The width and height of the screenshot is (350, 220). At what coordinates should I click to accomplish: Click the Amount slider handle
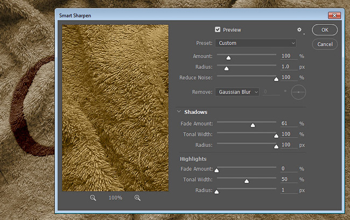coord(228,58)
